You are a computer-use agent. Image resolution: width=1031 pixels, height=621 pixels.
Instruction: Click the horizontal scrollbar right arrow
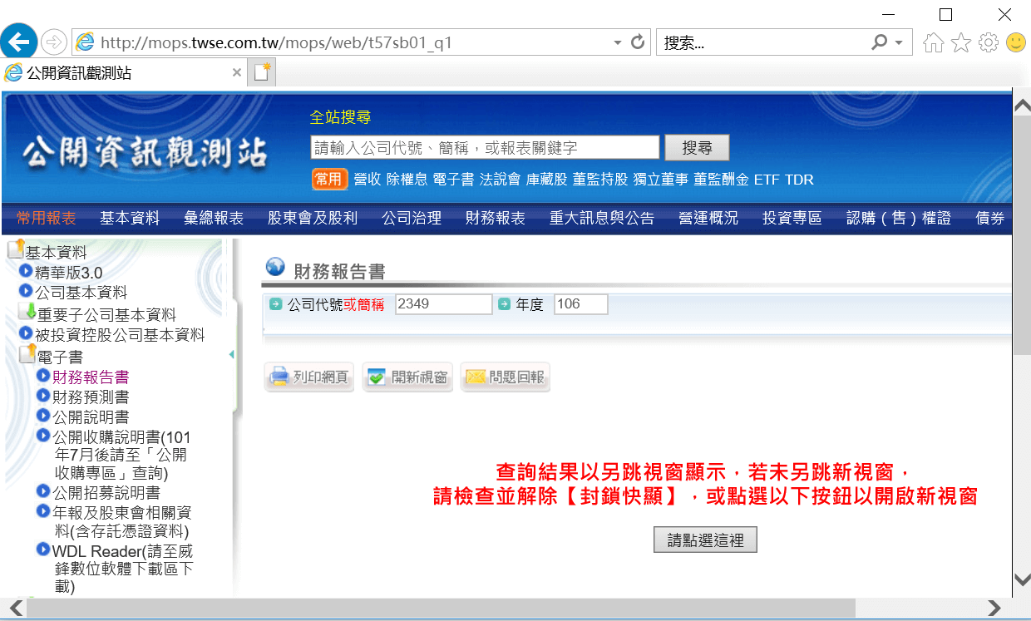click(x=994, y=608)
